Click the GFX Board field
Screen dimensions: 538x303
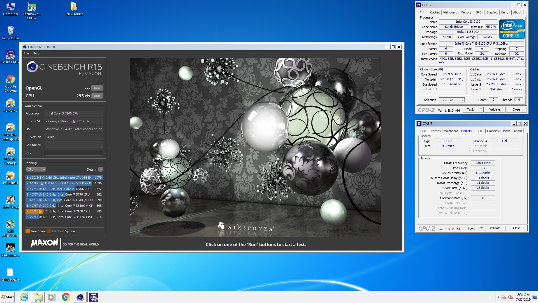point(74,145)
